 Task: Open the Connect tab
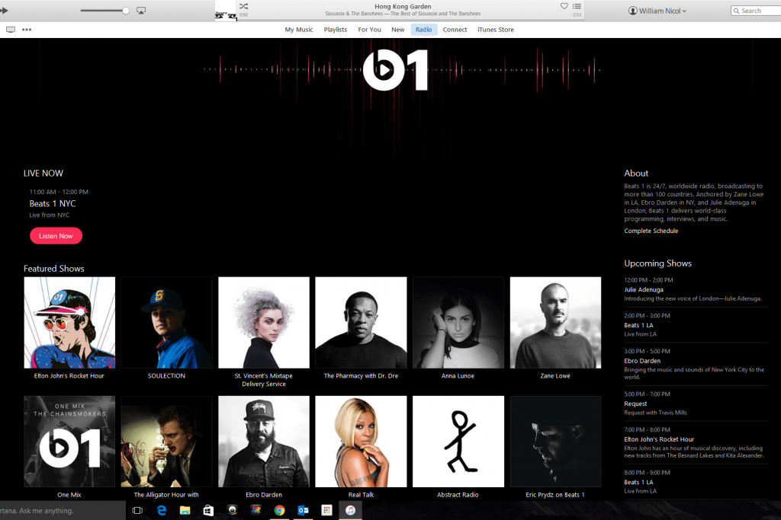(455, 30)
